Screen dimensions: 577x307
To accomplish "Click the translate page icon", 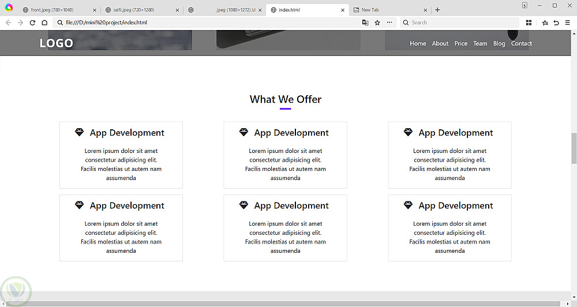I will (x=365, y=23).
